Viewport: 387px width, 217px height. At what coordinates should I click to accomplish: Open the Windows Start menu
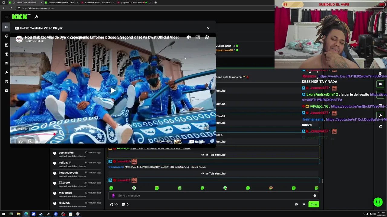[4, 214]
